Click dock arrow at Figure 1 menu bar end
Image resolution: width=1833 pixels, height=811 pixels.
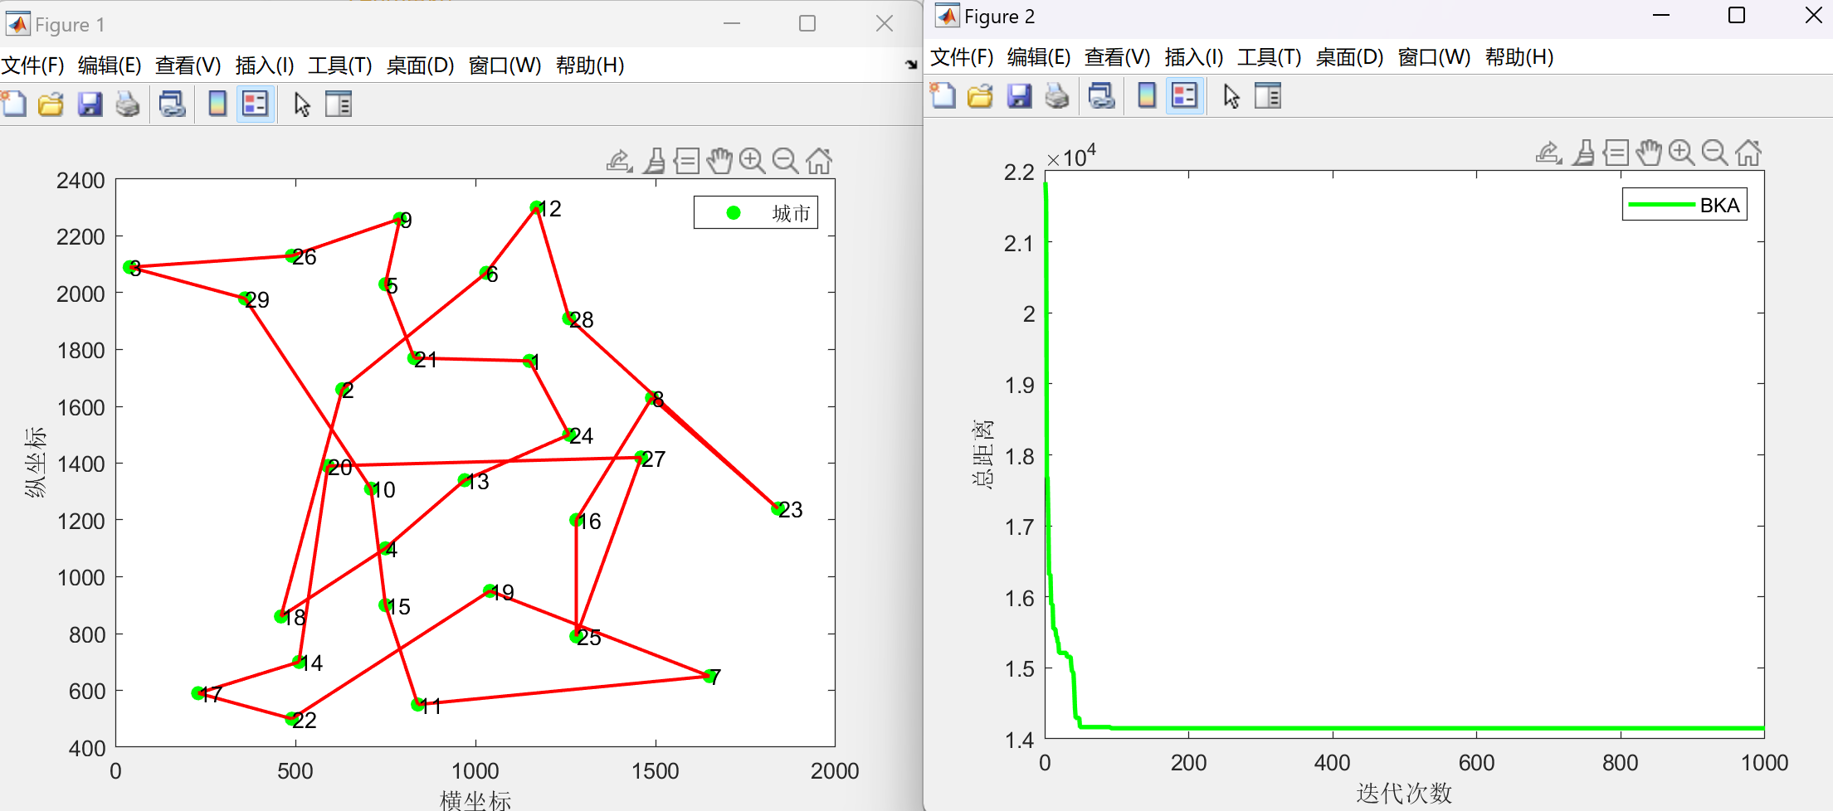click(911, 65)
